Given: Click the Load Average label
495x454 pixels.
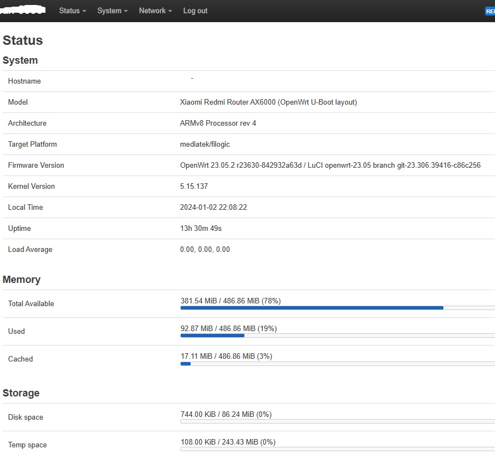Looking at the screenshot, I should [x=30, y=249].
